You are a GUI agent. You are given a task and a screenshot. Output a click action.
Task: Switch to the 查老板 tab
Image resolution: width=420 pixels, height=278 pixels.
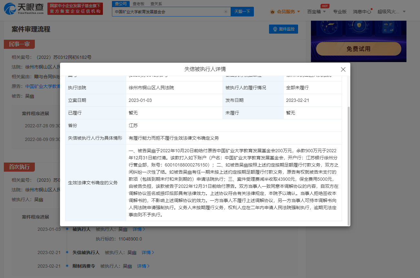coord(138,4)
